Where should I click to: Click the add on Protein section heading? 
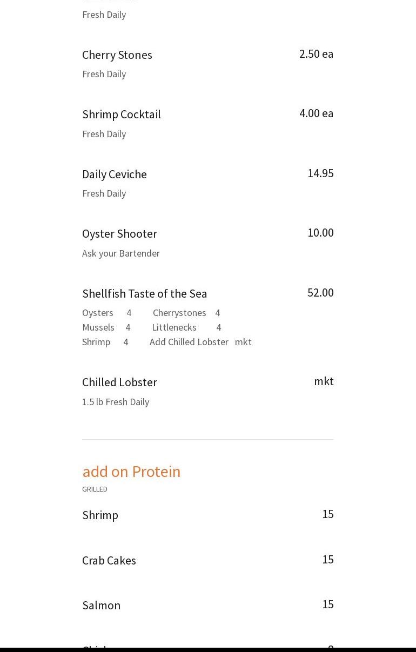[x=131, y=472]
